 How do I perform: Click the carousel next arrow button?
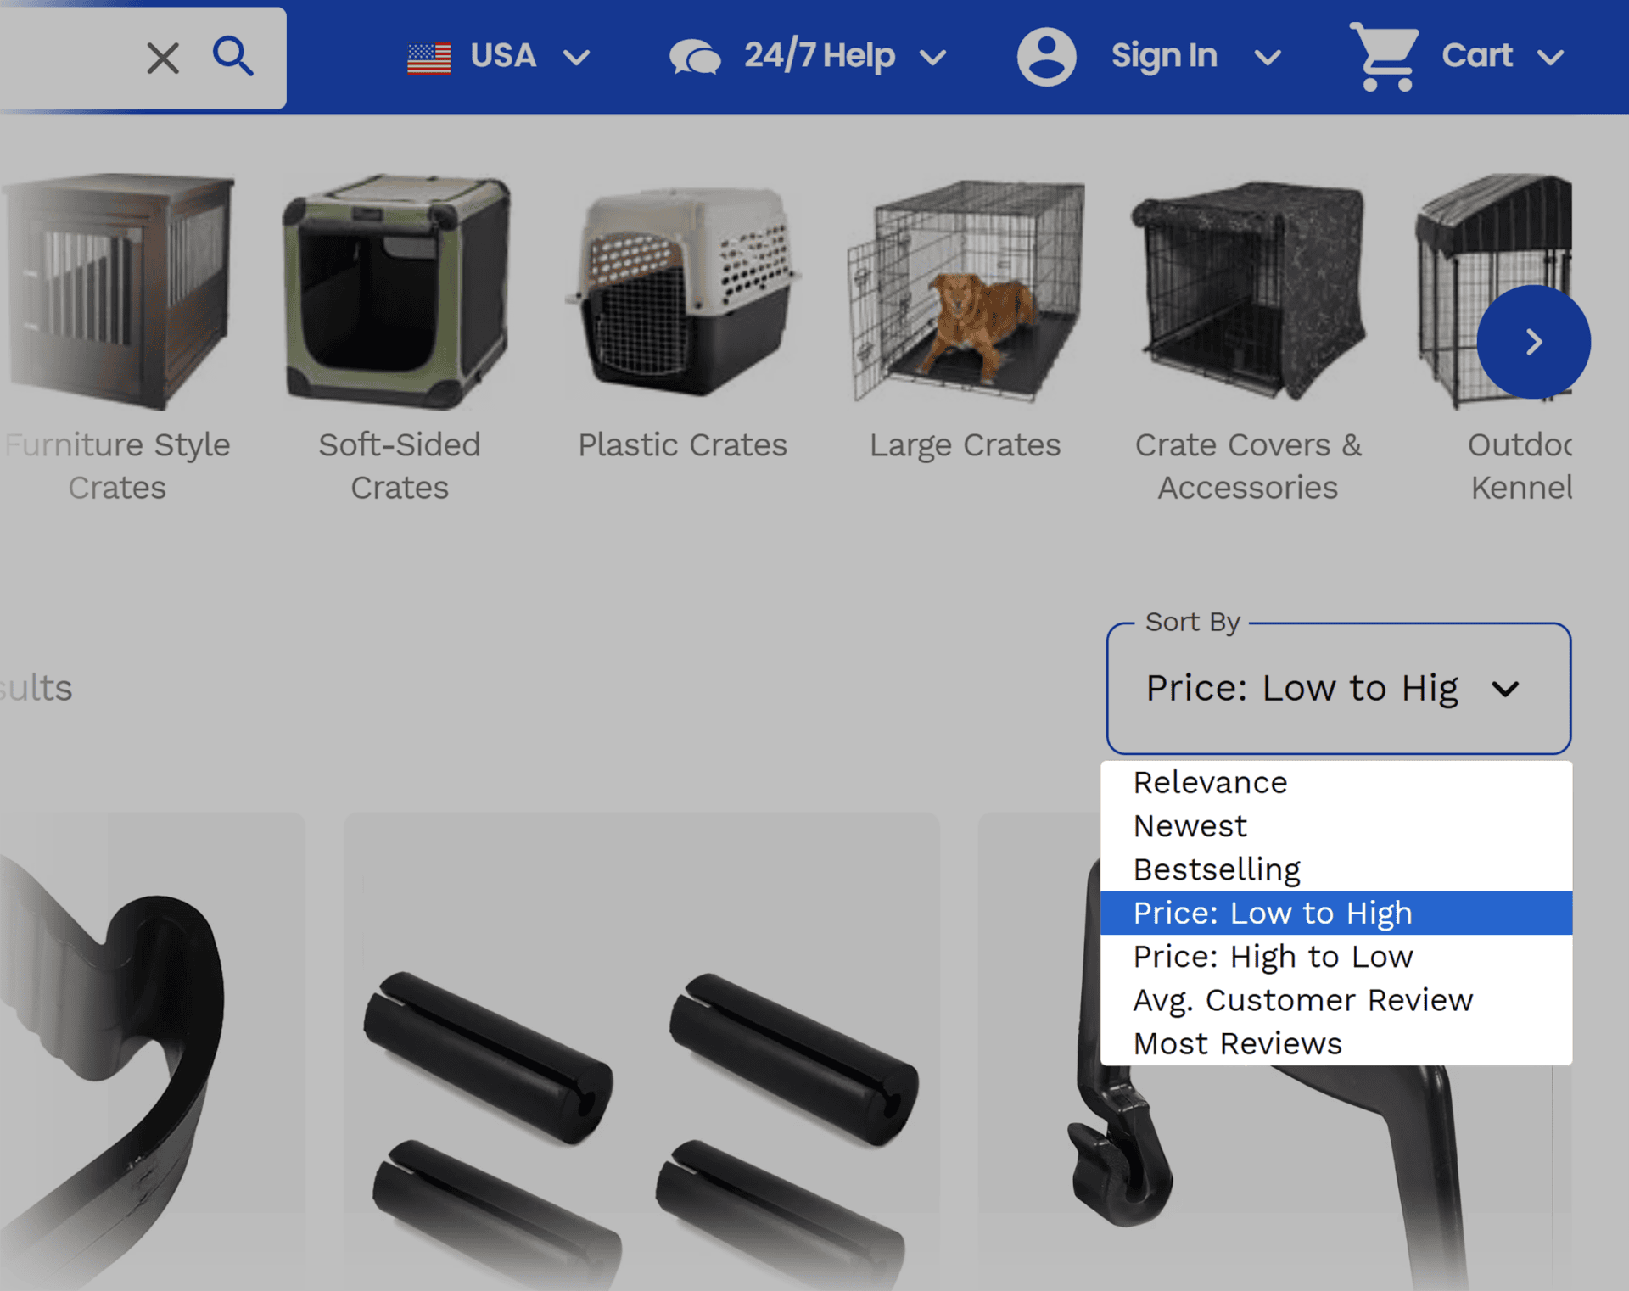(x=1532, y=342)
